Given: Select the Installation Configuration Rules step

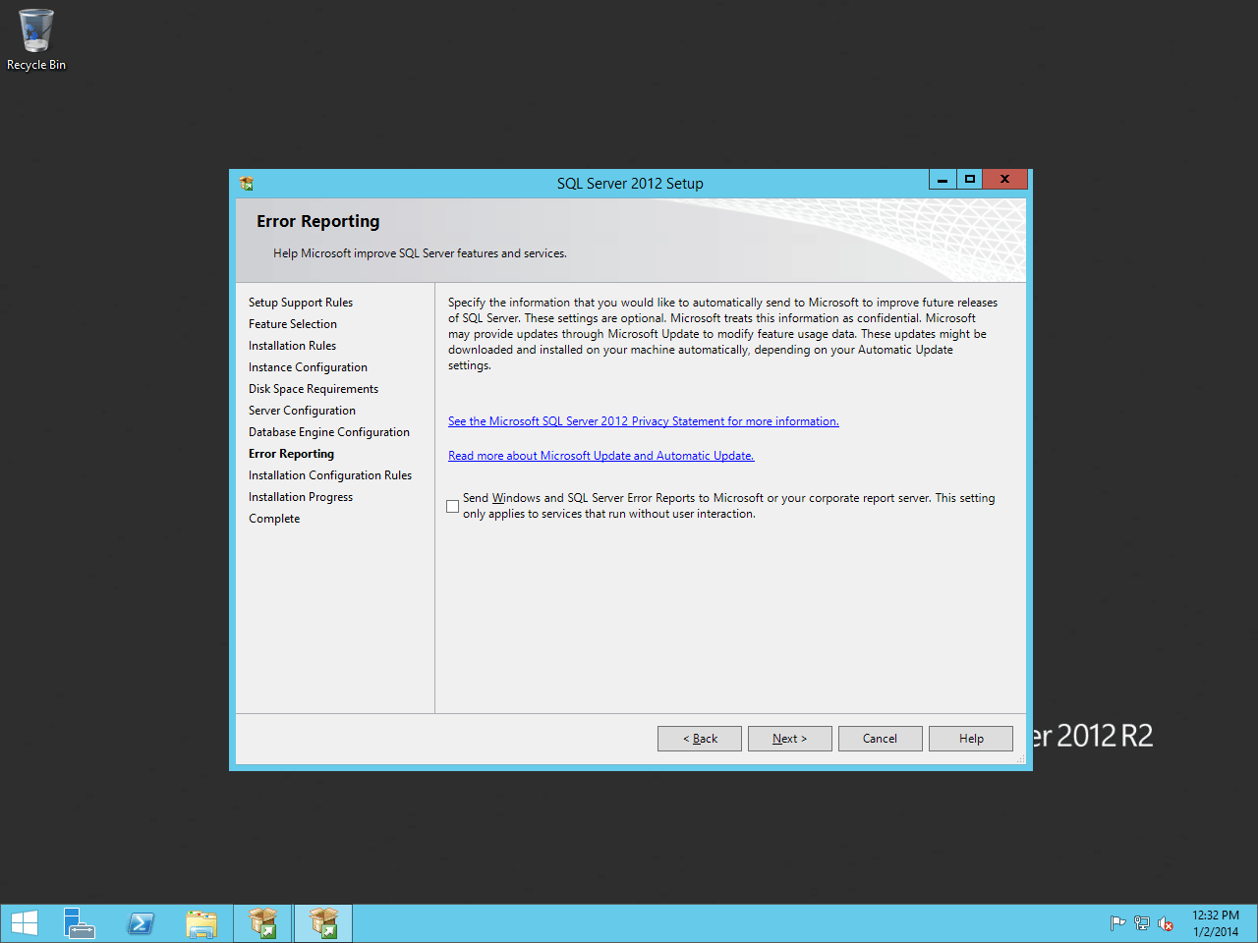Looking at the screenshot, I should [x=330, y=475].
